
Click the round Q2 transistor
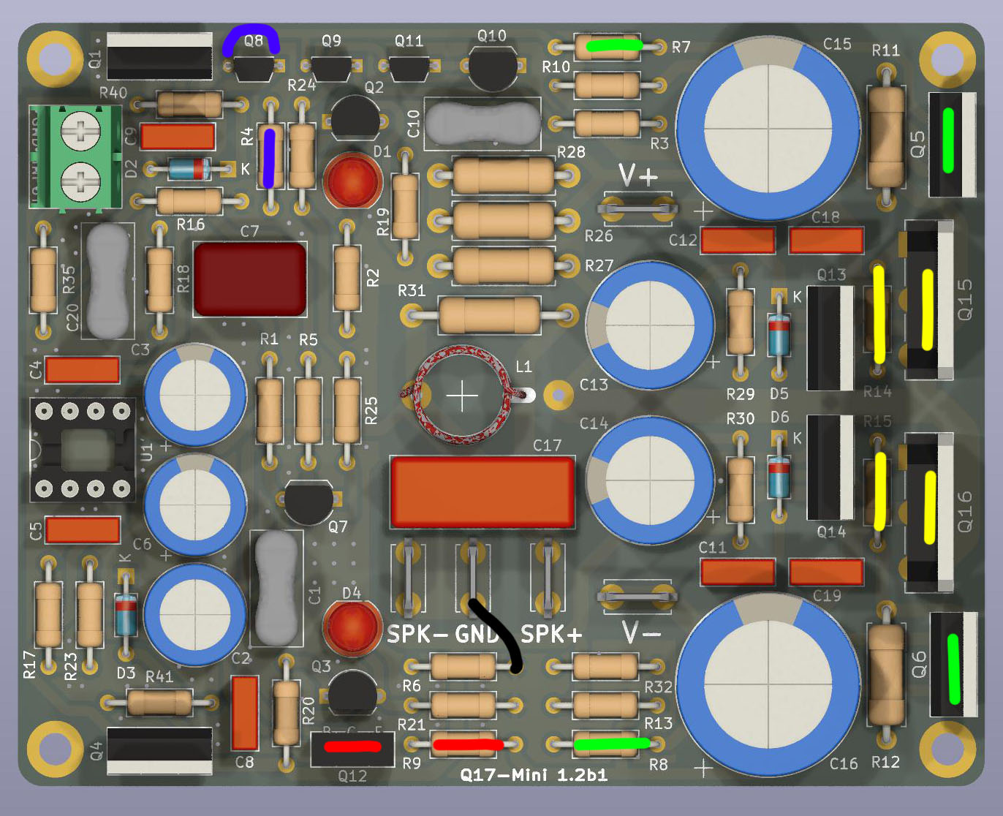tap(355, 118)
